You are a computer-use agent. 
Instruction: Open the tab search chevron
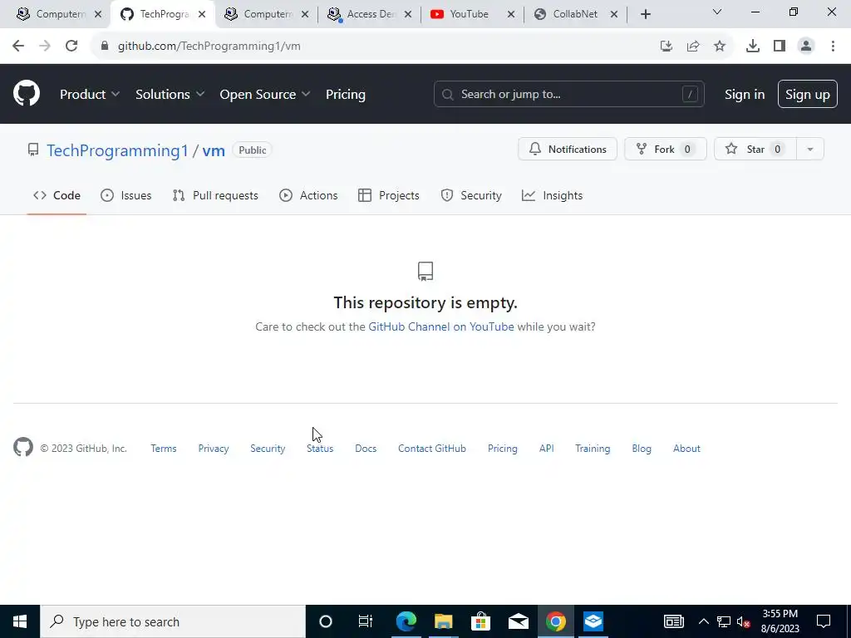(x=717, y=12)
